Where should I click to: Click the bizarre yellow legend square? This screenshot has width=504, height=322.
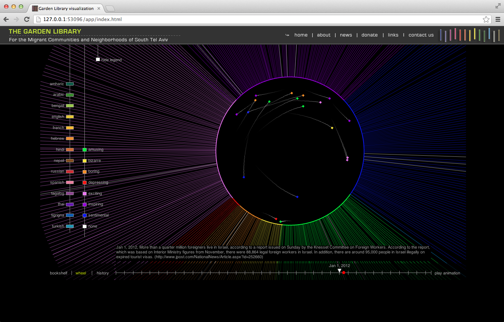84,161
